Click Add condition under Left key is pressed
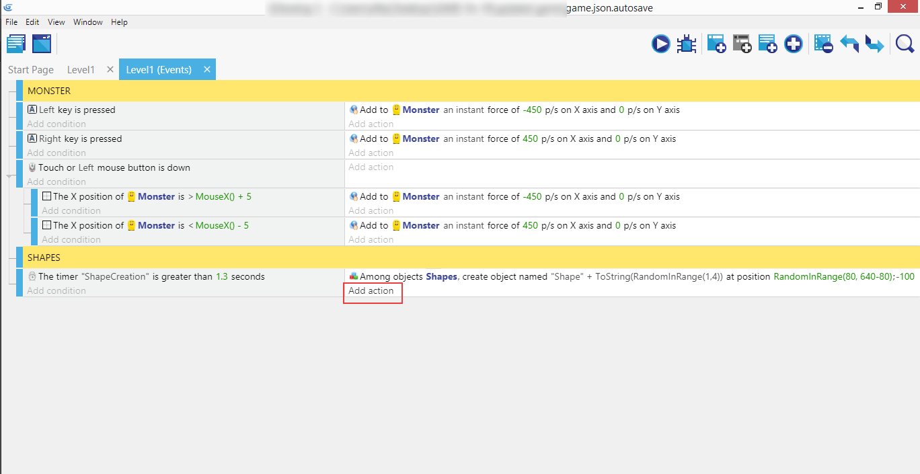This screenshot has height=474, width=920. pyautogui.click(x=56, y=124)
